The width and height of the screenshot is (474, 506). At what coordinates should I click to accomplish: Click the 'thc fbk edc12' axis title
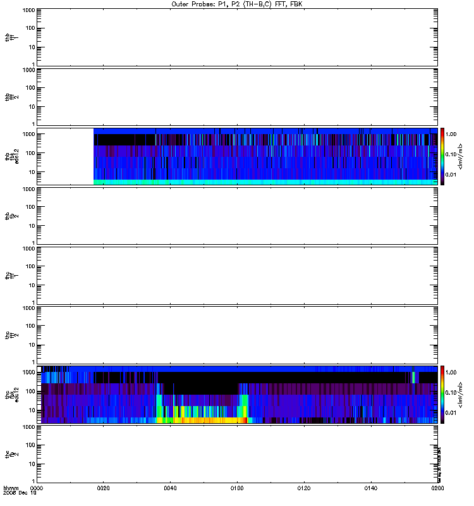[x=11, y=395]
